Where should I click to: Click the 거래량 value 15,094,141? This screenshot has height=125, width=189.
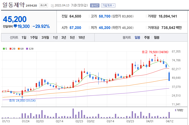(x=168, y=16)
